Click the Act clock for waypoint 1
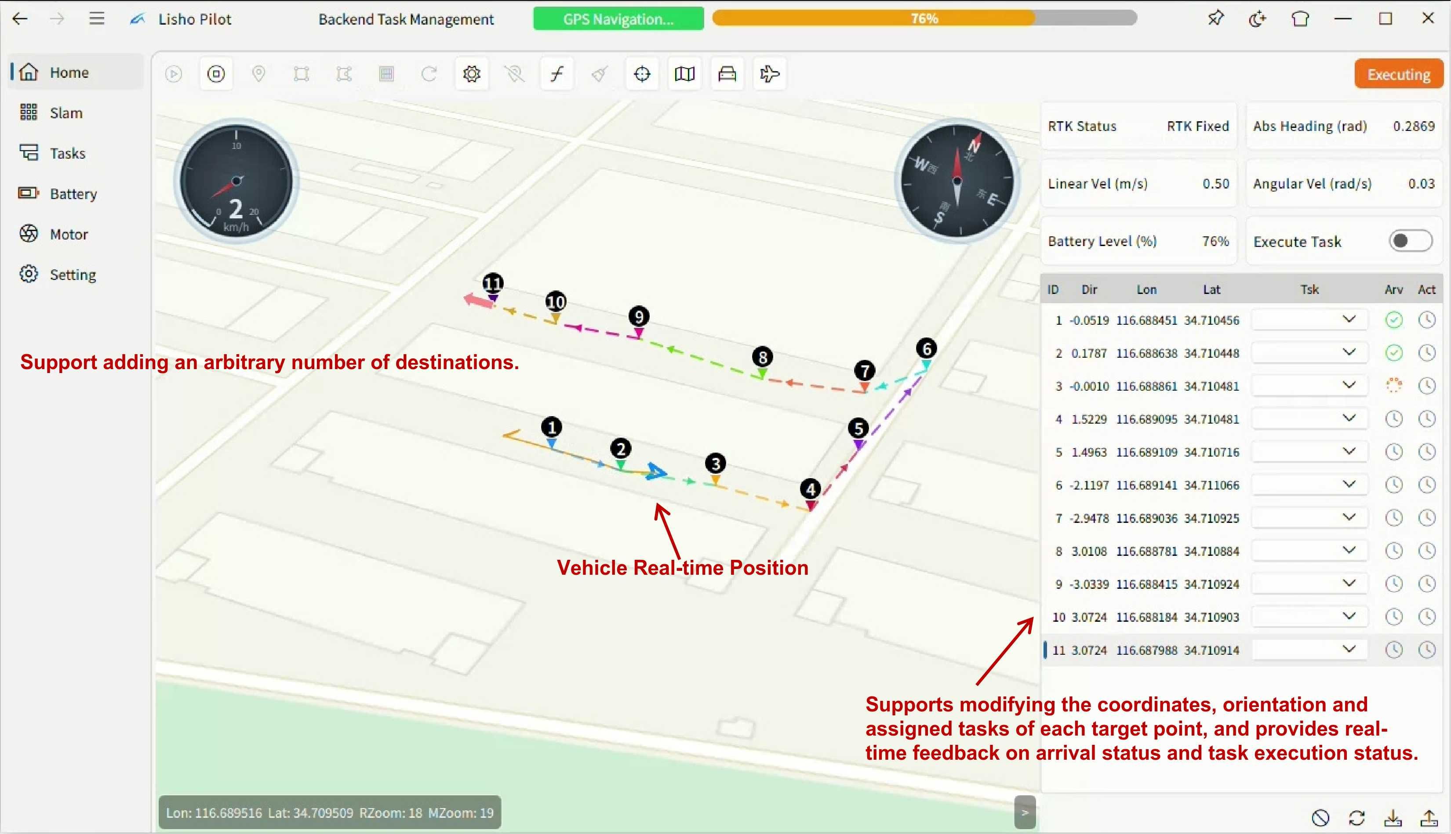 (x=1427, y=319)
